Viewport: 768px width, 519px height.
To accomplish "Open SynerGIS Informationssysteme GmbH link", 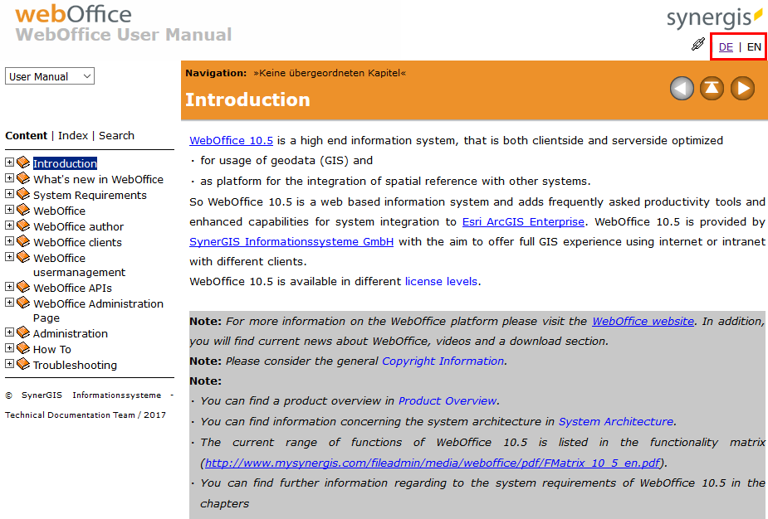I will tap(291, 241).
